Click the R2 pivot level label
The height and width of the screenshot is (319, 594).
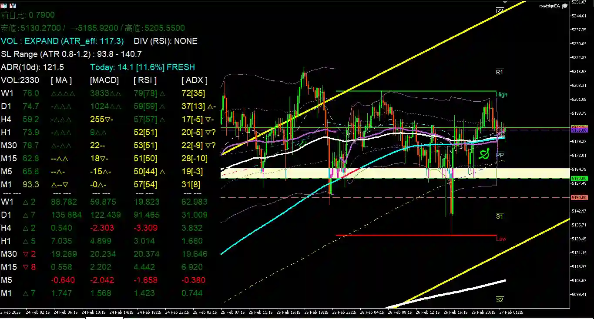[500, 10]
